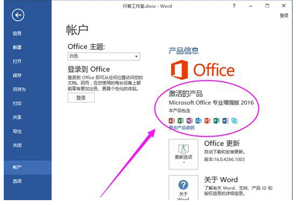296x205 pixels.
Task: Click the 帐户 page heading
Action: [x=77, y=30]
